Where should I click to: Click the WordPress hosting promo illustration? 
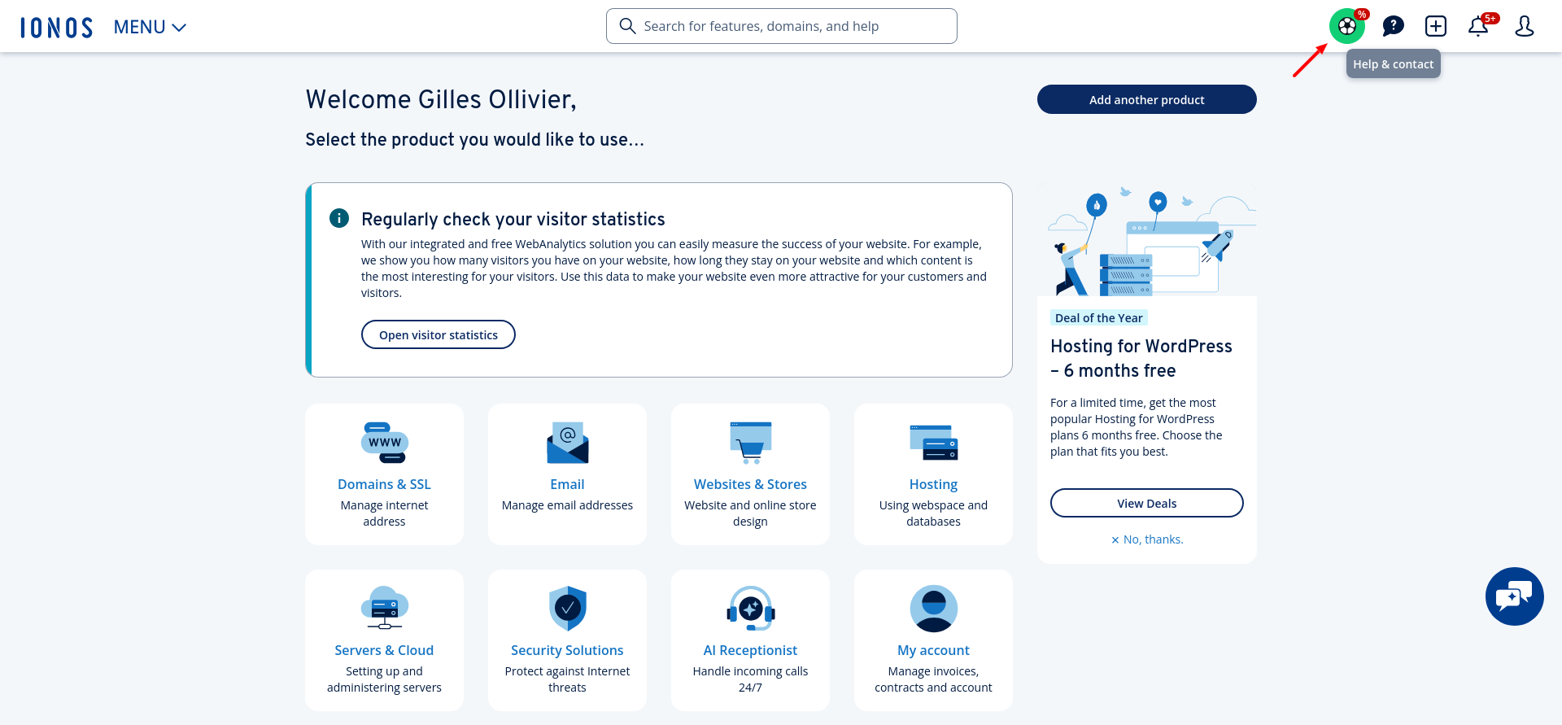coord(1146,239)
